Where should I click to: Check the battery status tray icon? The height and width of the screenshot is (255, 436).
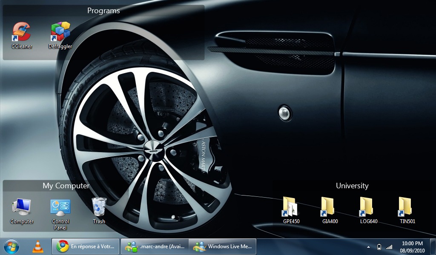(x=379, y=246)
